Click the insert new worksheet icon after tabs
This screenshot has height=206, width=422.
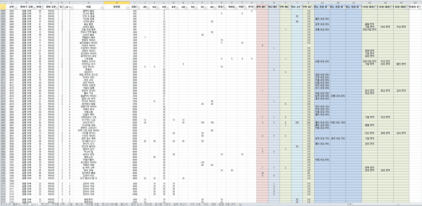tap(240, 204)
